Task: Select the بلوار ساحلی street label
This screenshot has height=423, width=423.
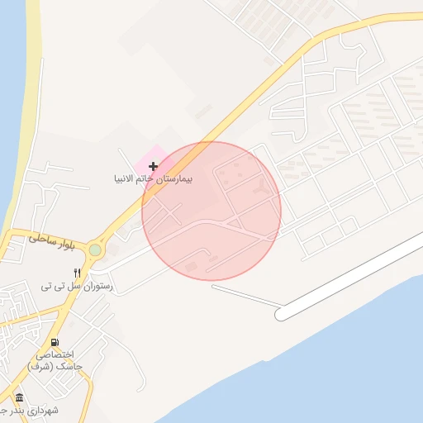Action: [52, 241]
